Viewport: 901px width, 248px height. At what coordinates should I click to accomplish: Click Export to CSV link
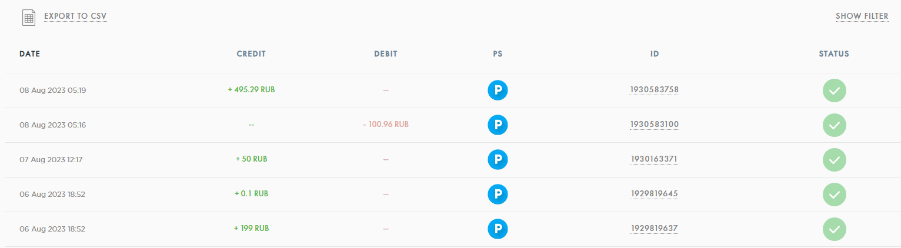(x=75, y=16)
